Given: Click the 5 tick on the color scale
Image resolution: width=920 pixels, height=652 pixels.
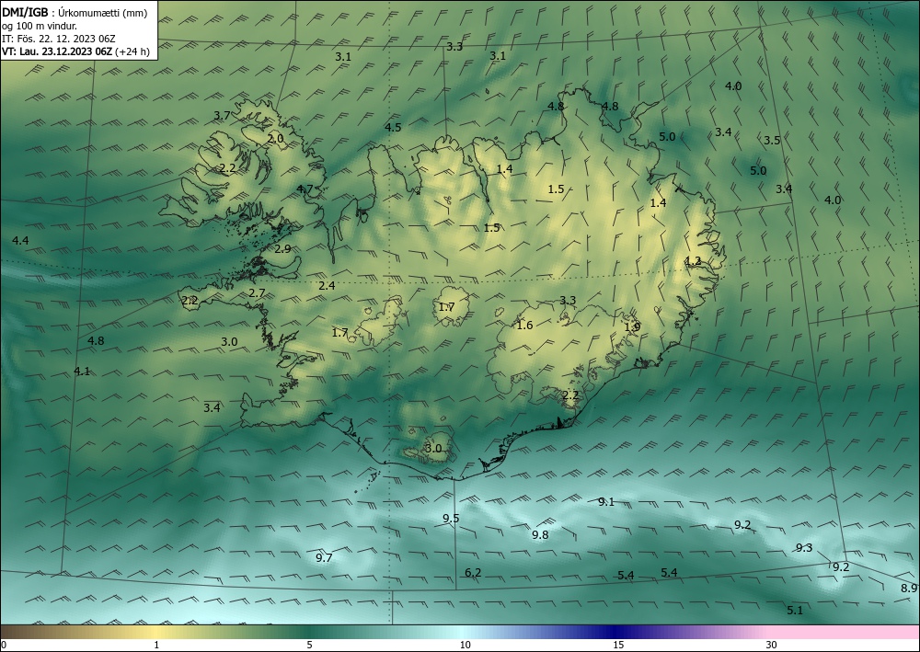Looking at the screenshot, I should pyautogui.click(x=309, y=645).
